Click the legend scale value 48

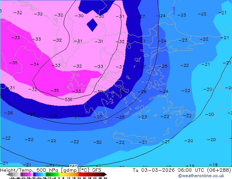pos(100,178)
